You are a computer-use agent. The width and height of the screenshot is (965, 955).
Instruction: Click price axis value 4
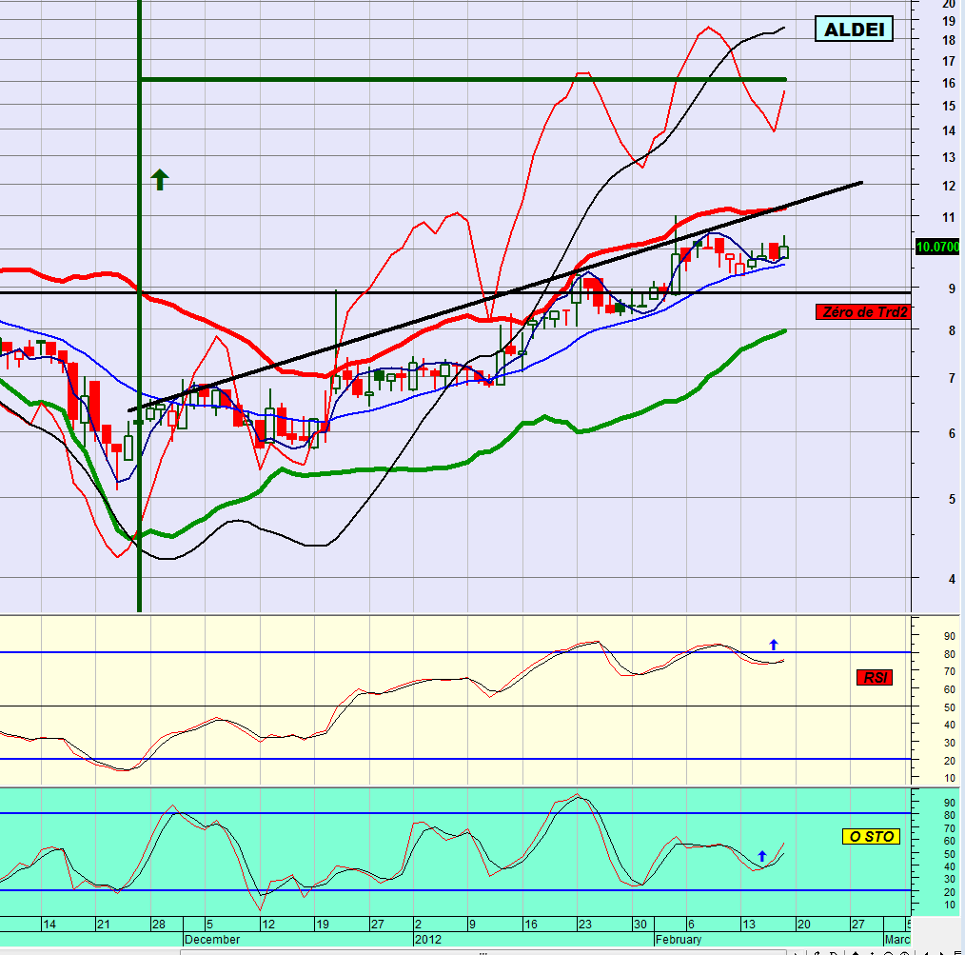click(x=952, y=579)
